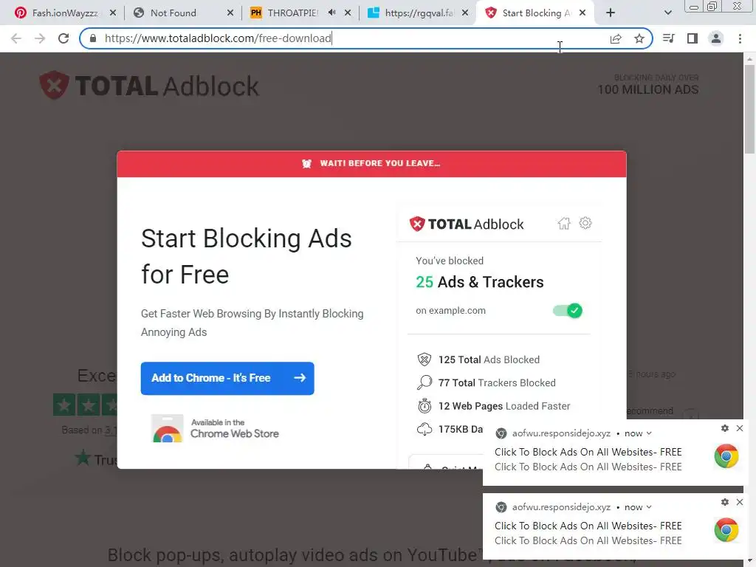Expand the lower notification chevron beside now
This screenshot has width=756, height=567.
649,506
